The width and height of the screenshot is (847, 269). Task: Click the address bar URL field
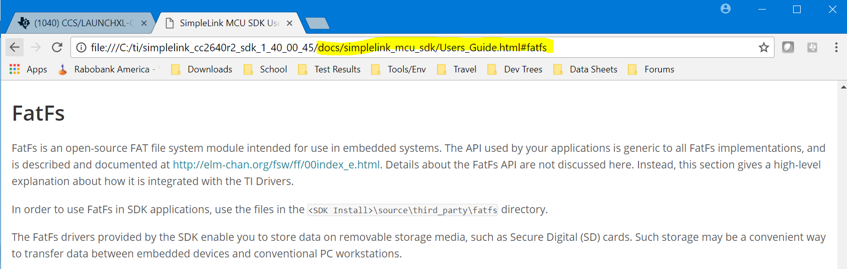pos(422,47)
